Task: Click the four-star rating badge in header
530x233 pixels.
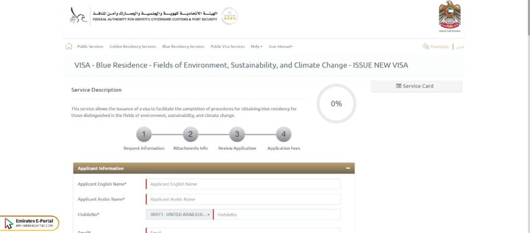Action: point(229,16)
